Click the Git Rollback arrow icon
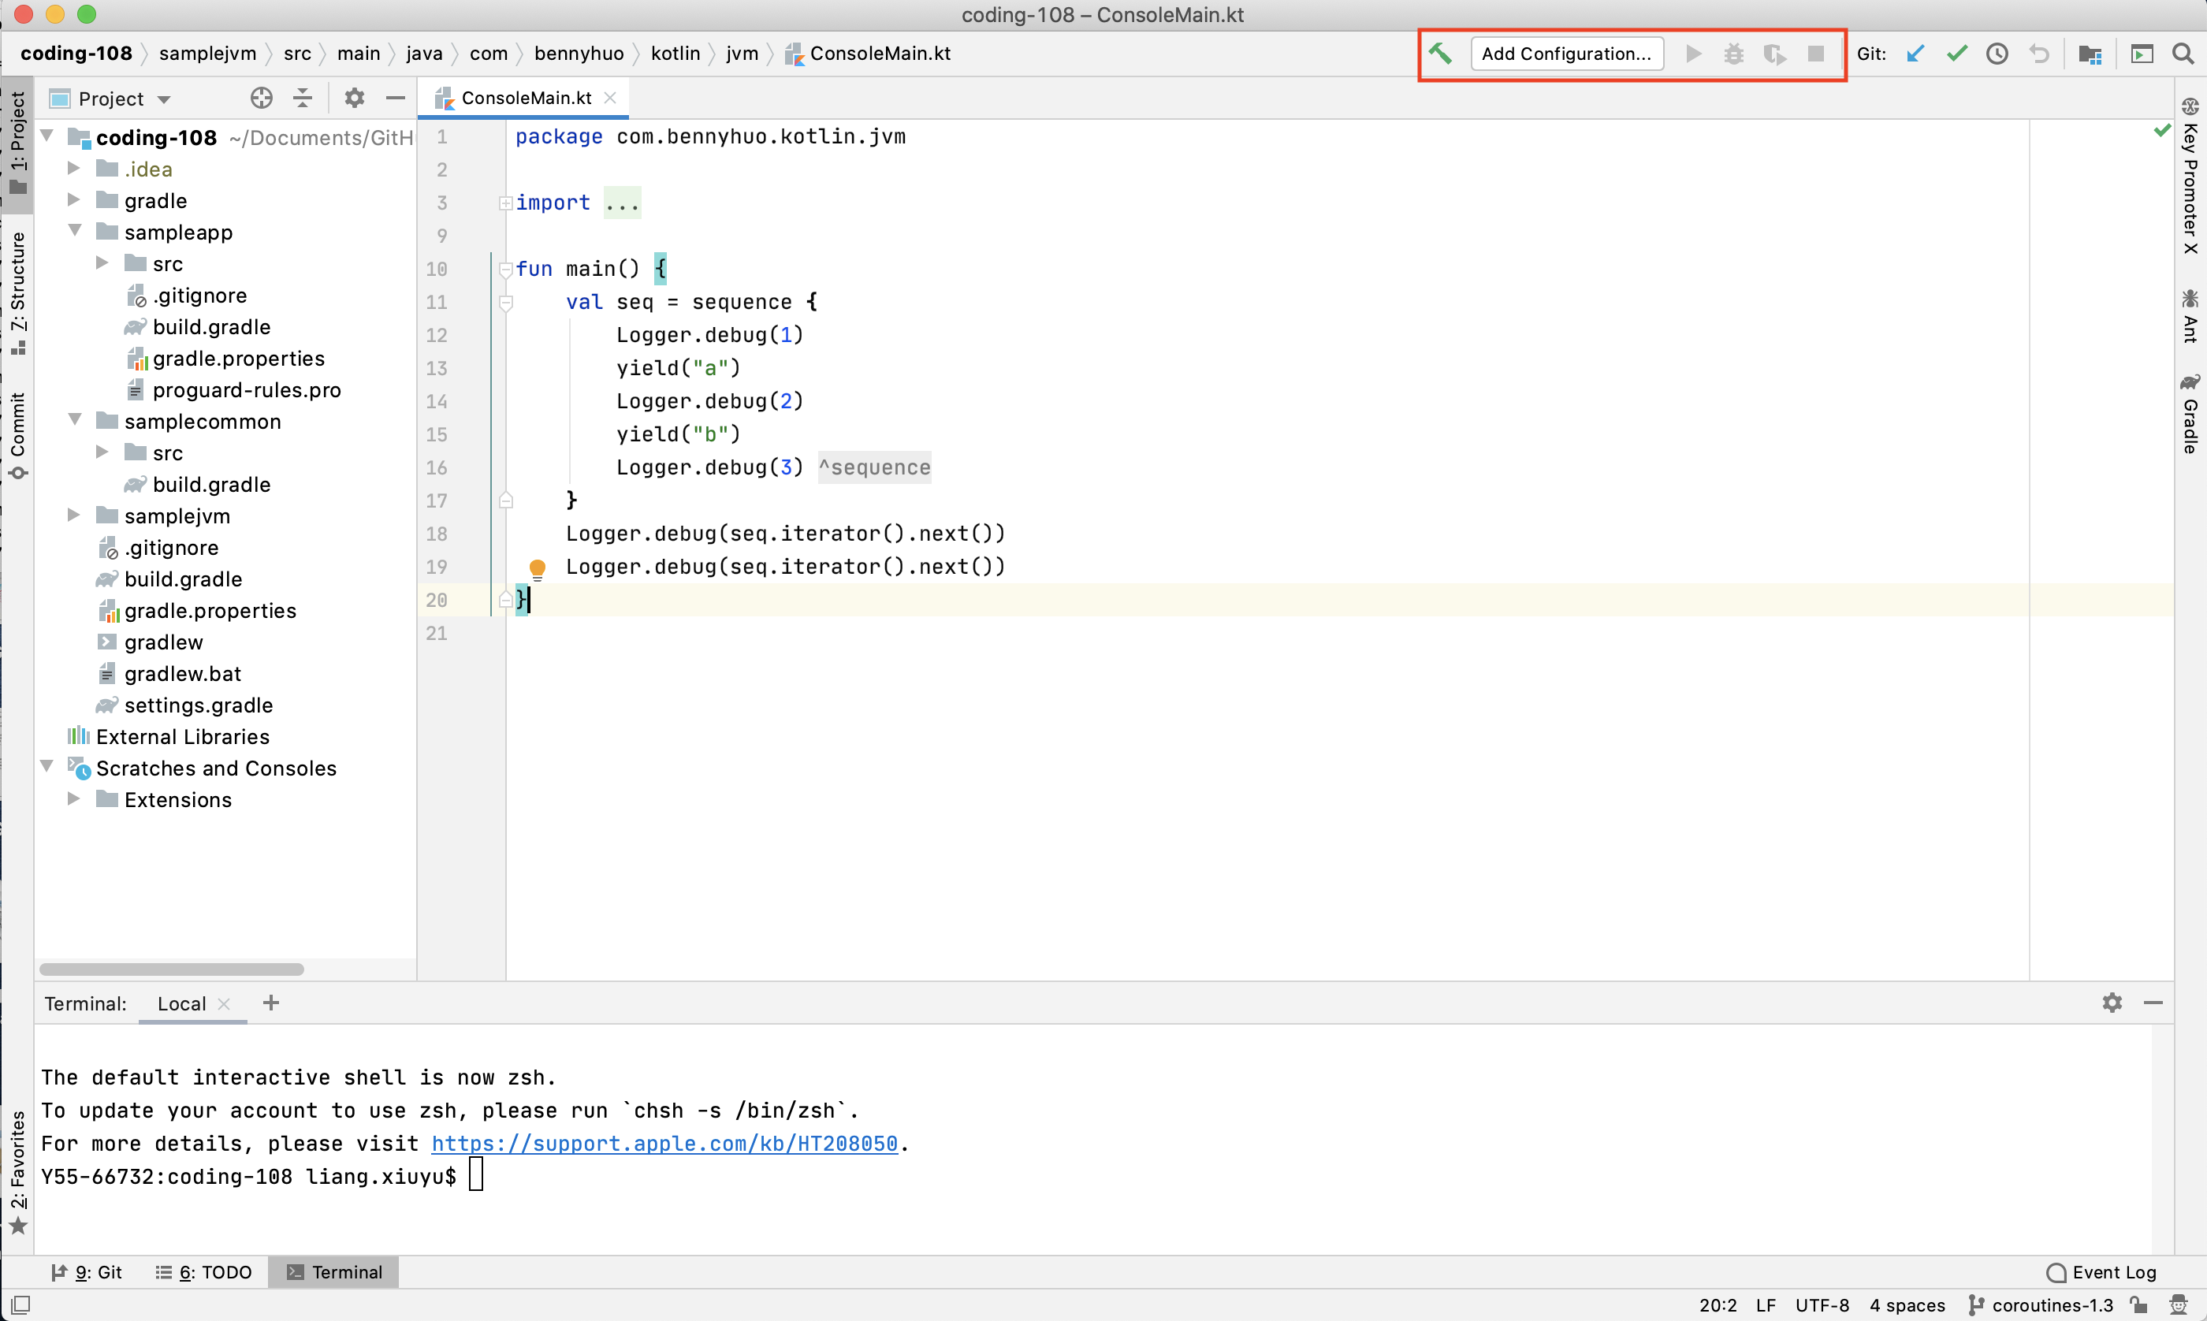Image resolution: width=2207 pixels, height=1321 pixels. [x=2039, y=54]
